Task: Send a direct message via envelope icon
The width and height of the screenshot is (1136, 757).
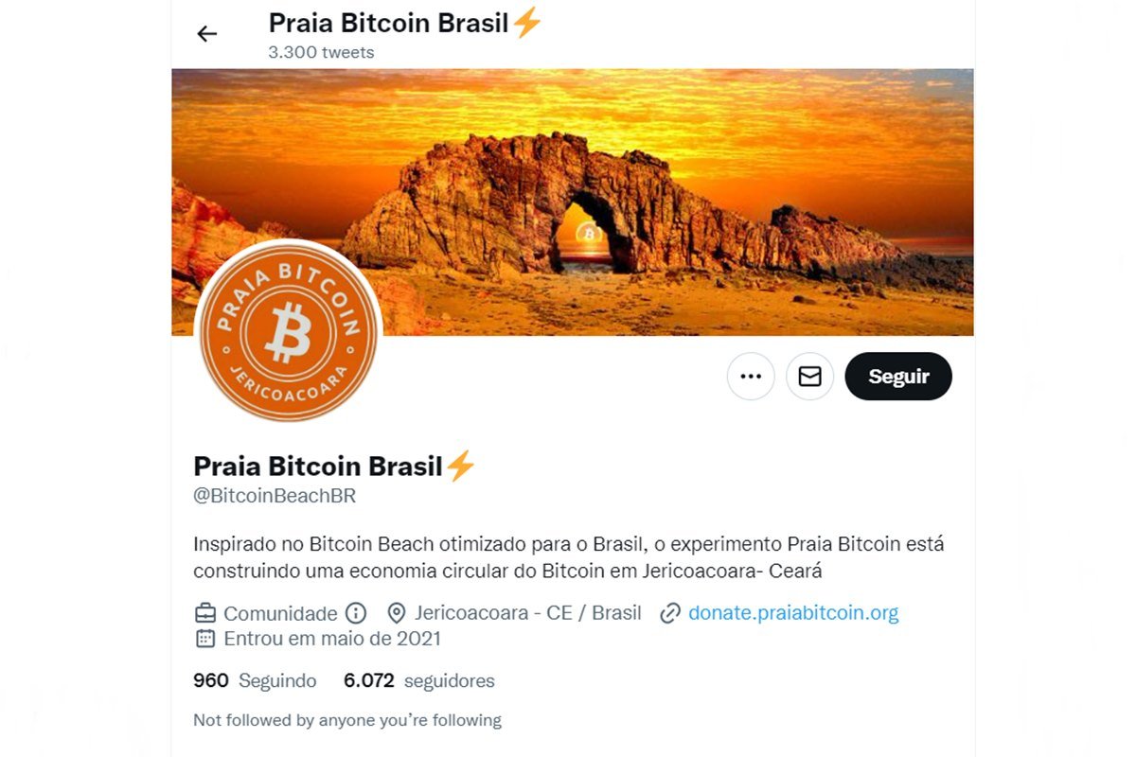Action: click(x=809, y=377)
